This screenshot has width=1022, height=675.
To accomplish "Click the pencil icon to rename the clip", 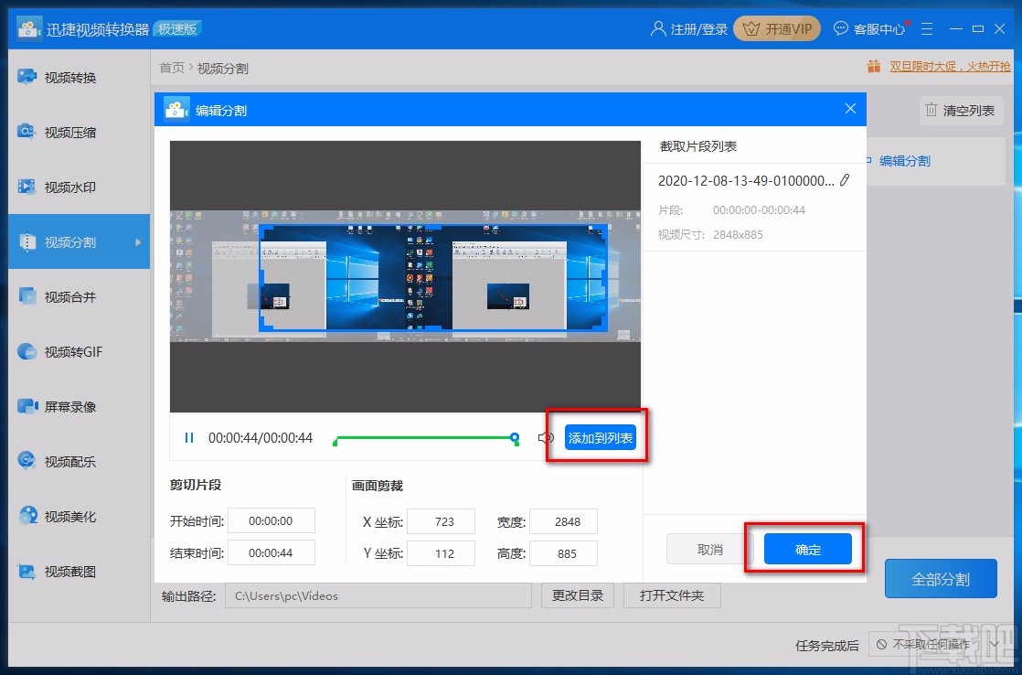I will pyautogui.click(x=846, y=180).
